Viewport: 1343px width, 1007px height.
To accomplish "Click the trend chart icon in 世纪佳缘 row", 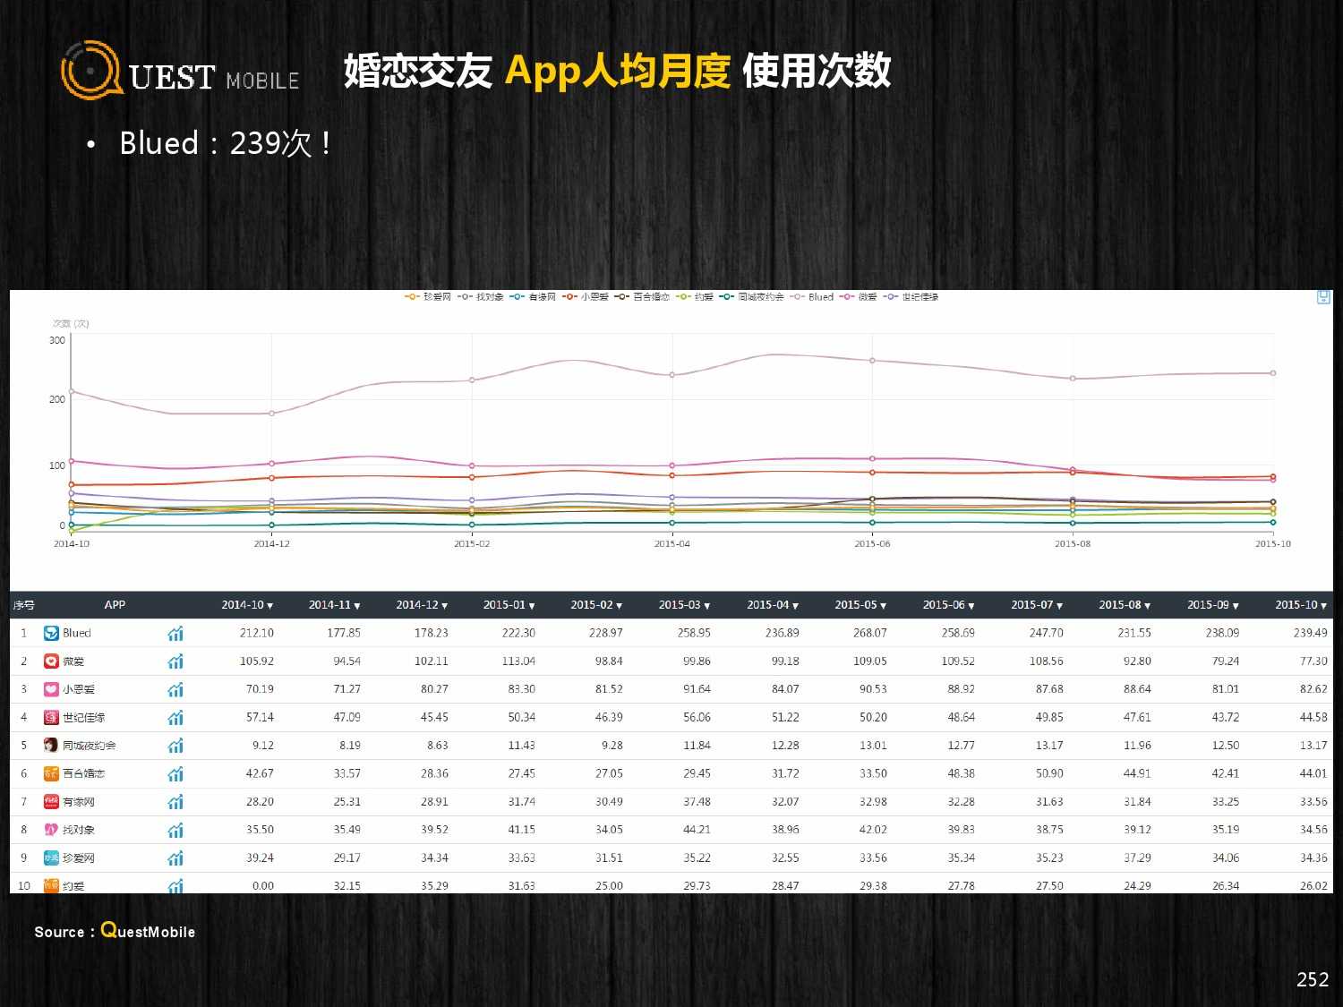I will pyautogui.click(x=175, y=718).
